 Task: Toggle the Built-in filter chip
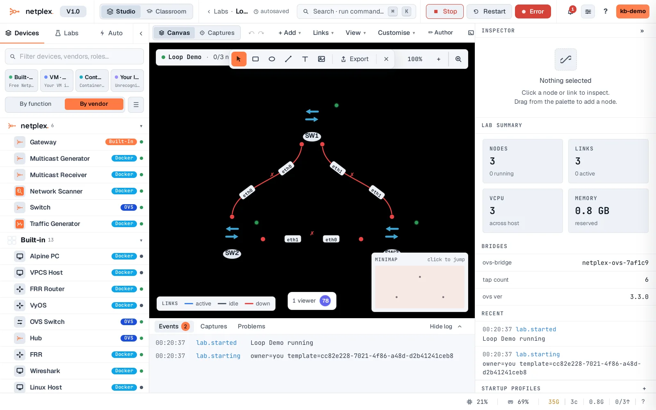(21, 80)
